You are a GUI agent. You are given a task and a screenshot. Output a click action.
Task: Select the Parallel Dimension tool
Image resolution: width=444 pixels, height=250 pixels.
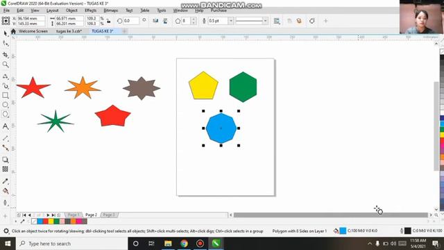[x=6, y=138]
